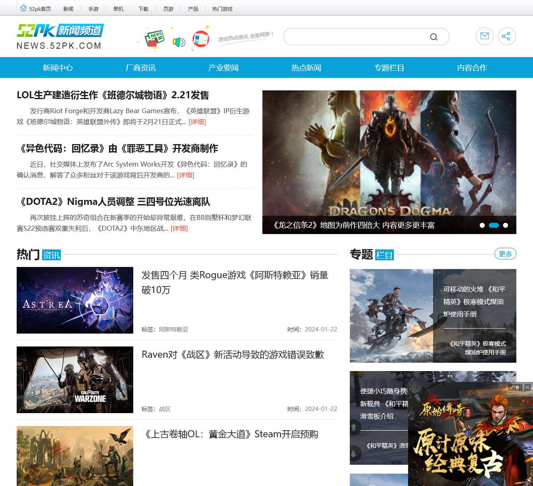Open the Warzone article thumbnail
This screenshot has width=533, height=486.
(75, 380)
